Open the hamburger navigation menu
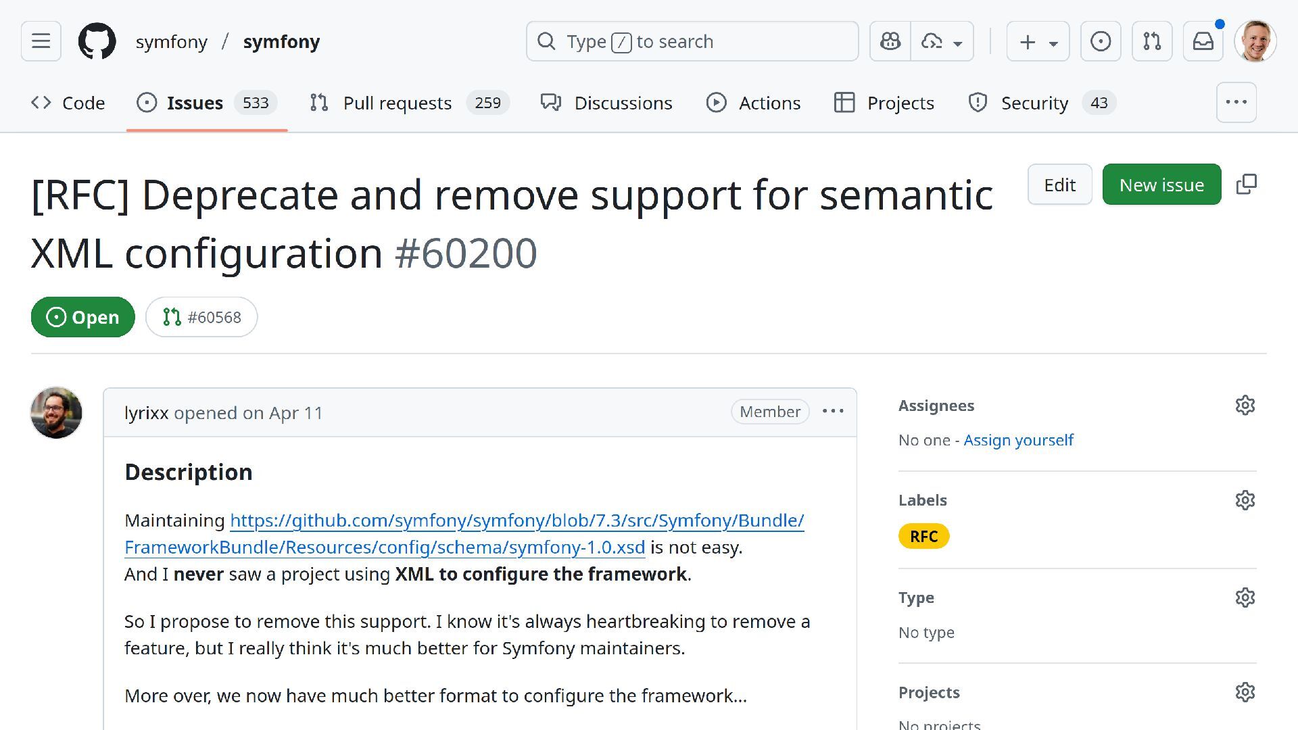The image size is (1298, 730). point(41,41)
